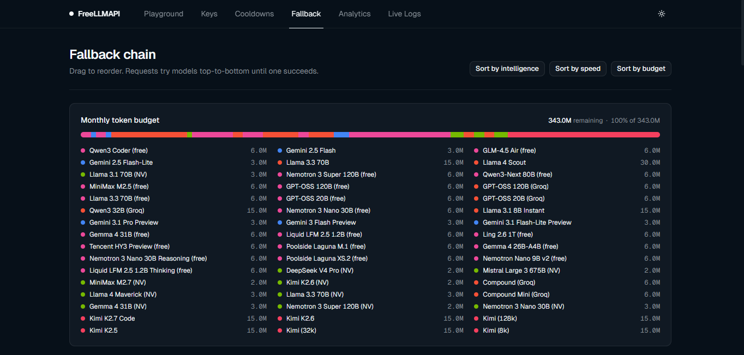Go to the Keys tab
This screenshot has width=744, height=355.
click(209, 14)
